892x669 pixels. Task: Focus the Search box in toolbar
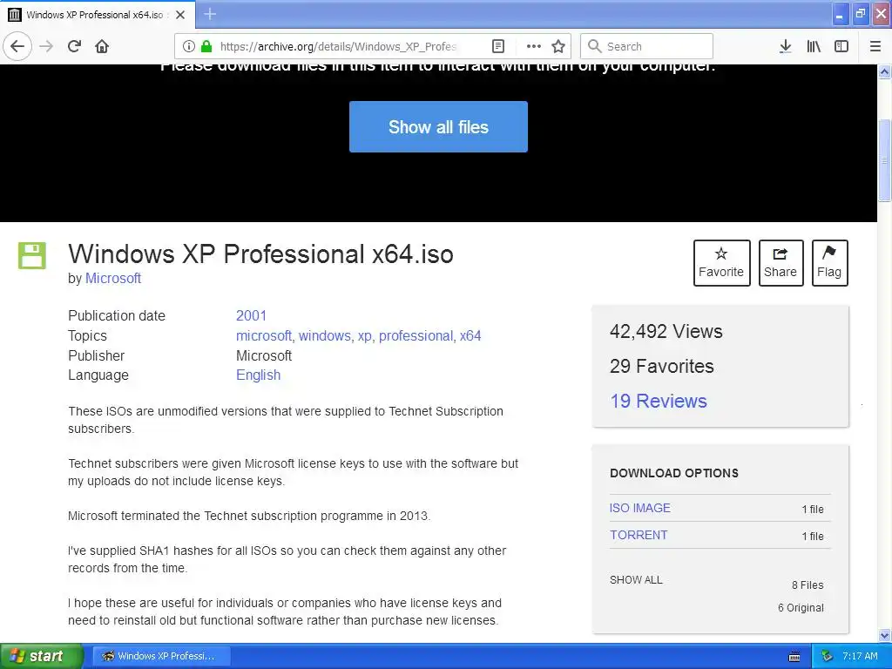pyautogui.click(x=646, y=46)
